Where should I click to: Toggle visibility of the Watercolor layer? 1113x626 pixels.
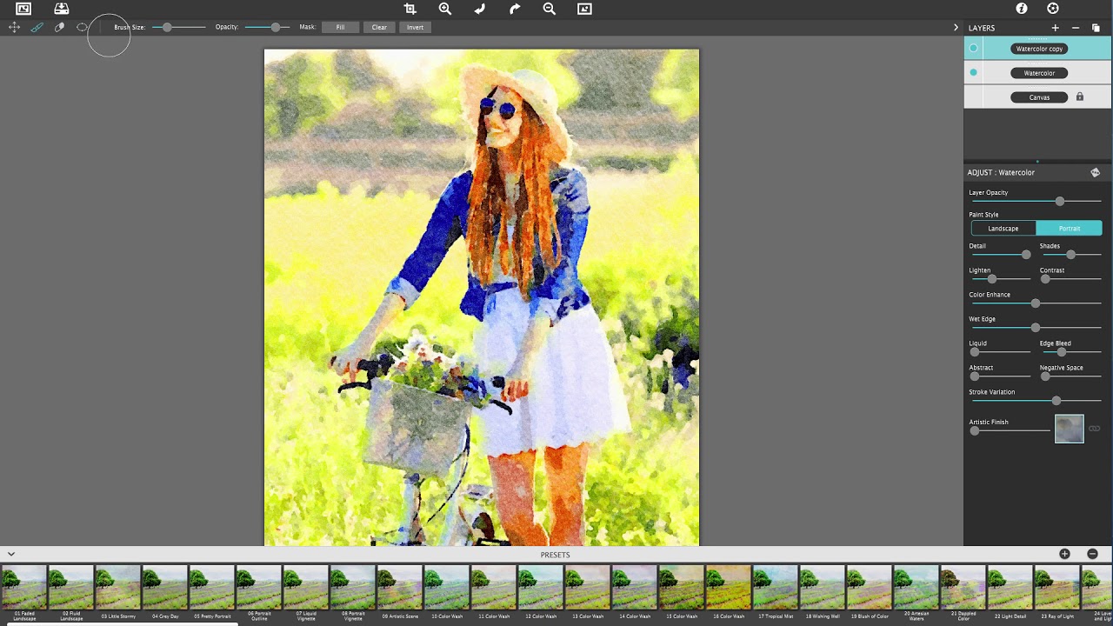[x=973, y=72]
